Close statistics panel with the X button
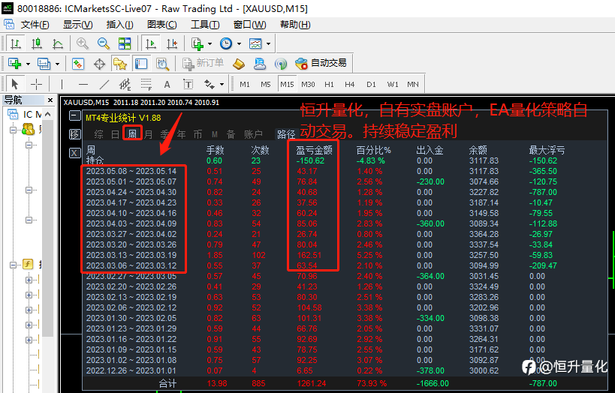The height and width of the screenshot is (393, 615). coord(74,153)
